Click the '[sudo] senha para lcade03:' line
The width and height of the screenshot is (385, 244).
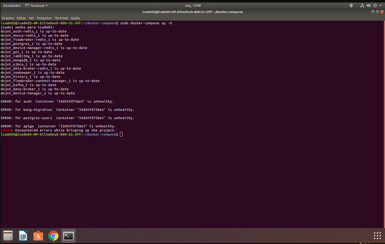(x=27, y=27)
